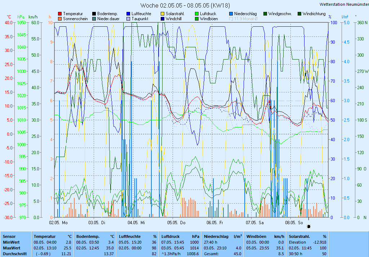Click the 'km/h' axis unit label above the chart

click(33, 17)
